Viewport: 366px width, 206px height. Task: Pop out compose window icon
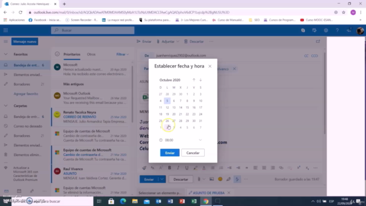click(318, 41)
